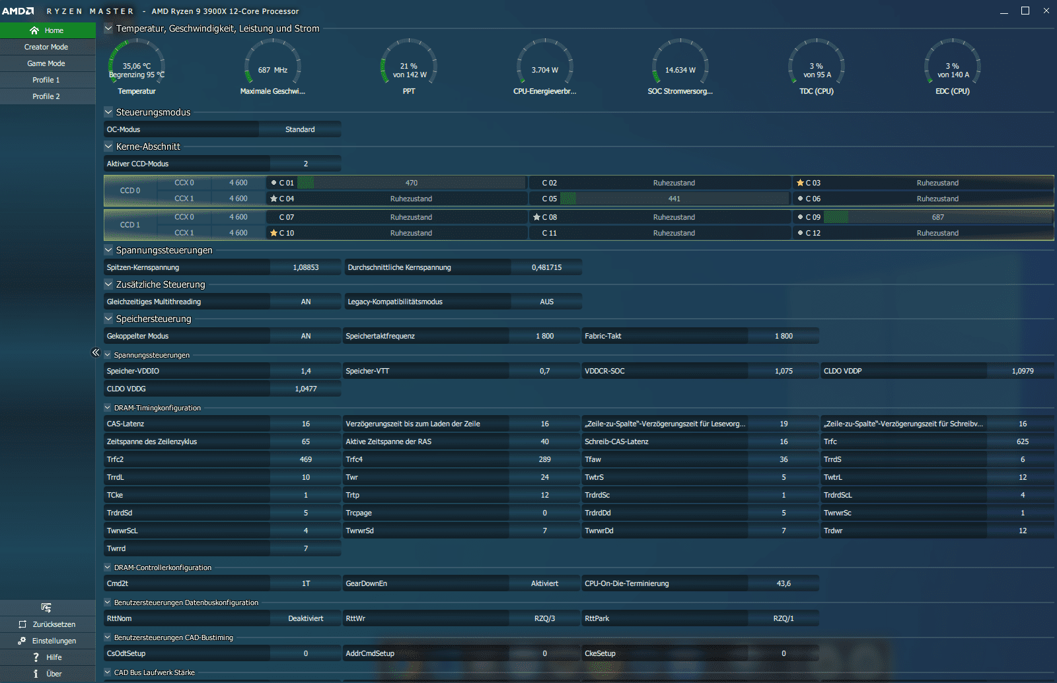Click the CCD 1 label
This screenshot has height=683, width=1057.
point(130,225)
